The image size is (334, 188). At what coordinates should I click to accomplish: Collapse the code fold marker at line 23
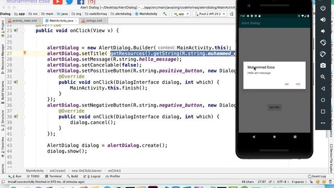coord(23,31)
